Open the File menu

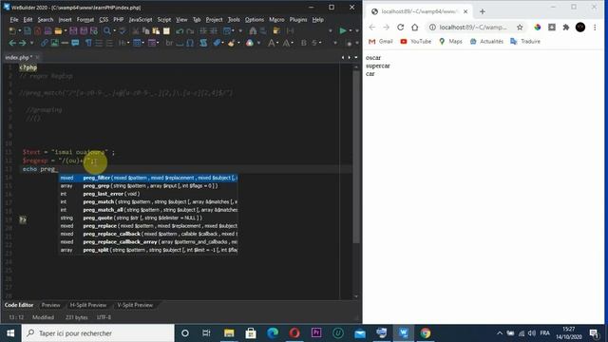pos(14,19)
